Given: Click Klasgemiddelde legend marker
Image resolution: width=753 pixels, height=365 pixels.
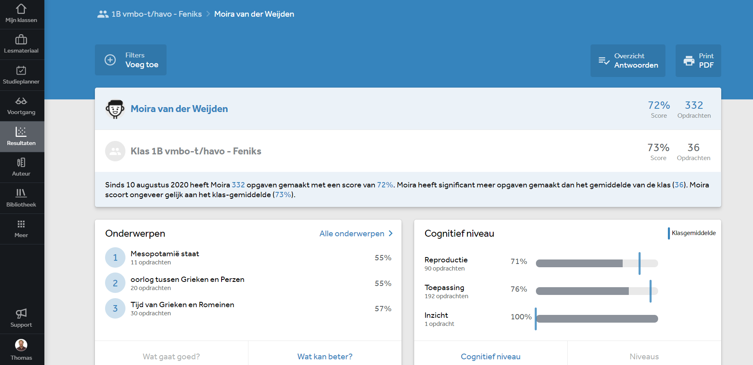Looking at the screenshot, I should pos(669,233).
